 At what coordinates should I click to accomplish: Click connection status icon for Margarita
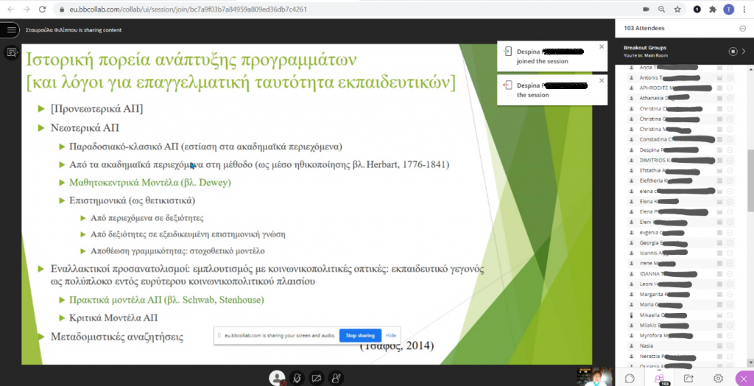tap(720, 294)
